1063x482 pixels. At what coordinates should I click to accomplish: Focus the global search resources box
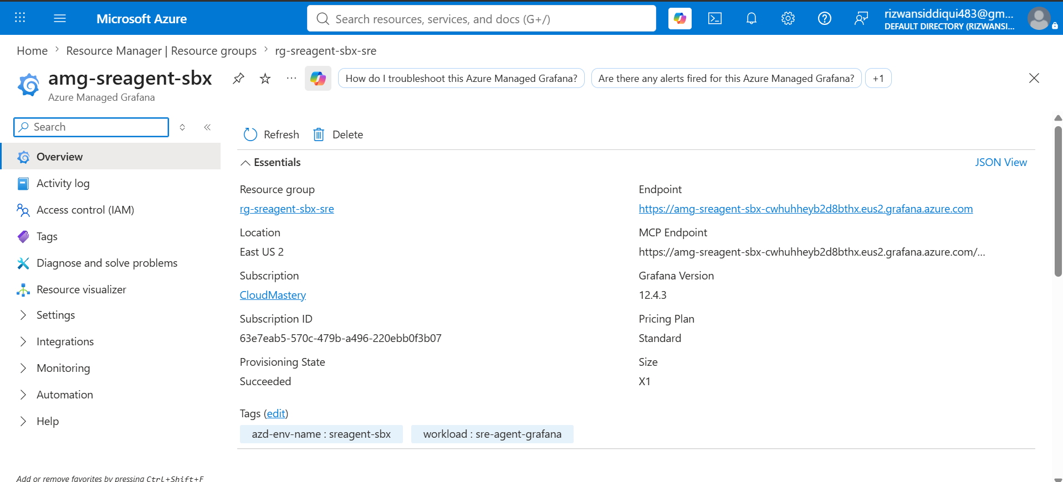(x=482, y=19)
